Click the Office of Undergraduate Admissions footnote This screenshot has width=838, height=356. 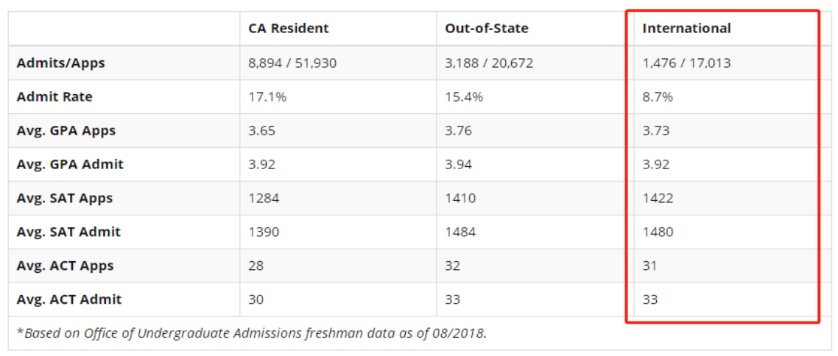click(x=251, y=333)
